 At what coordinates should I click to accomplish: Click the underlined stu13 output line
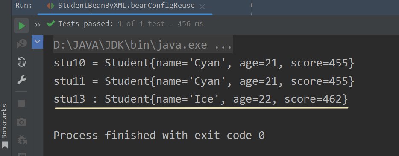[x=200, y=99]
